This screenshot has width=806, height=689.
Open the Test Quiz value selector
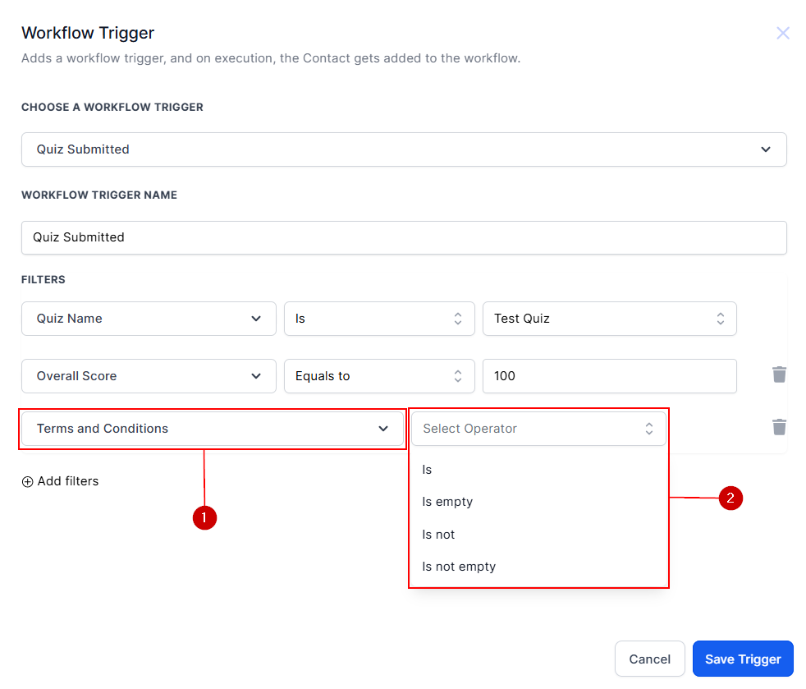click(x=609, y=319)
